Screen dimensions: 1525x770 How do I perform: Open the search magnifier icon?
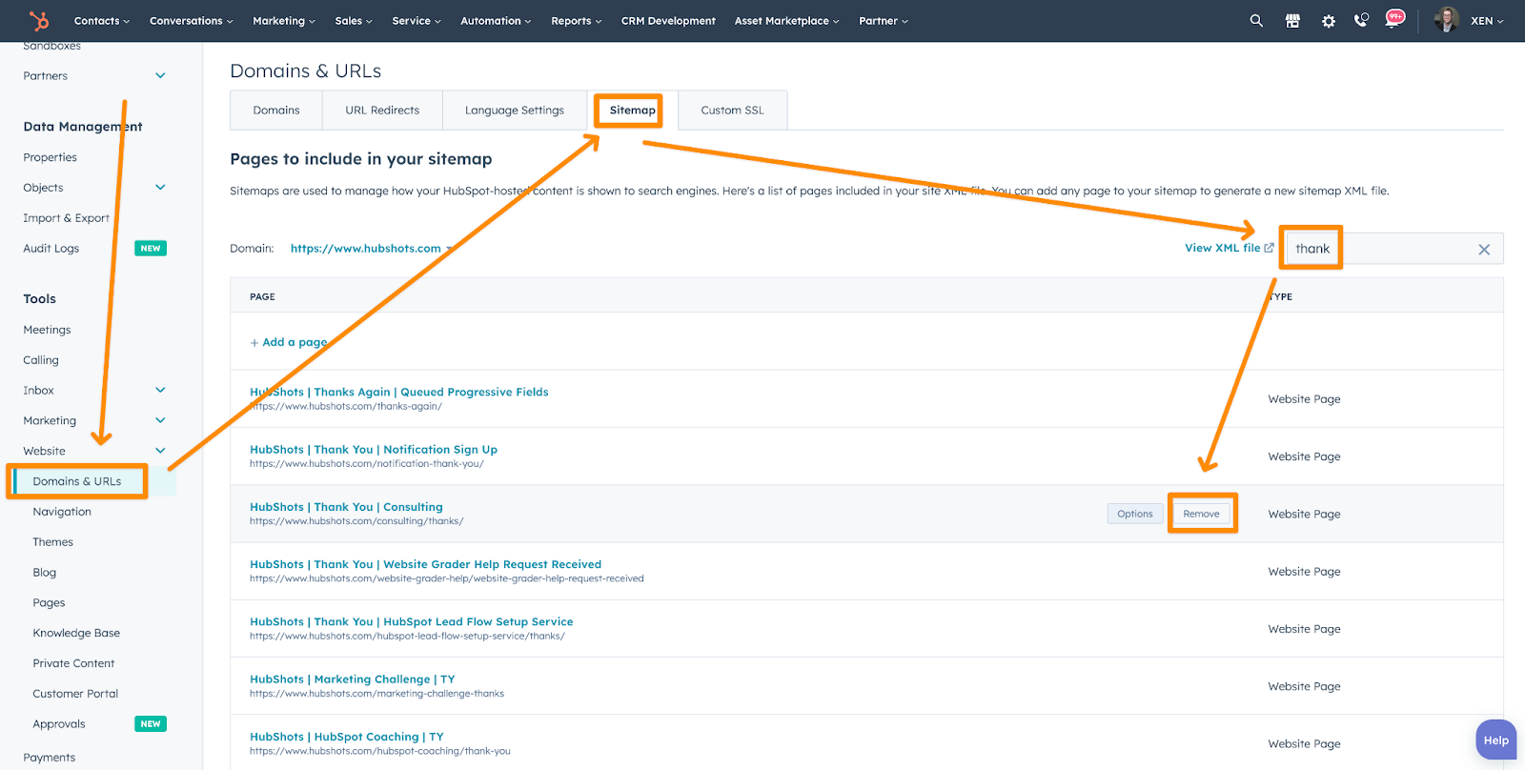pyautogui.click(x=1256, y=20)
